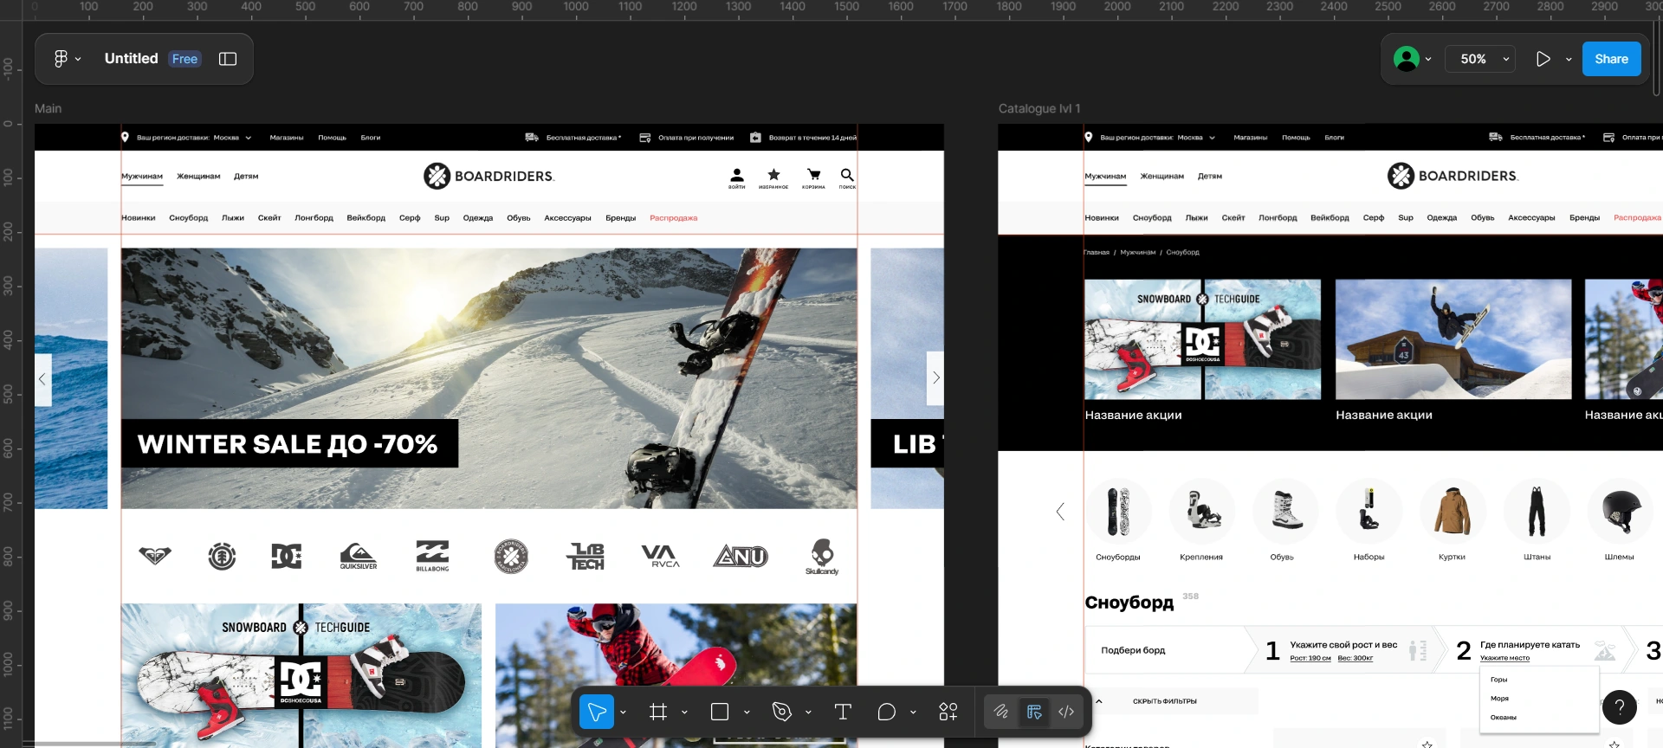Click the Billabong brand logo

click(x=432, y=556)
